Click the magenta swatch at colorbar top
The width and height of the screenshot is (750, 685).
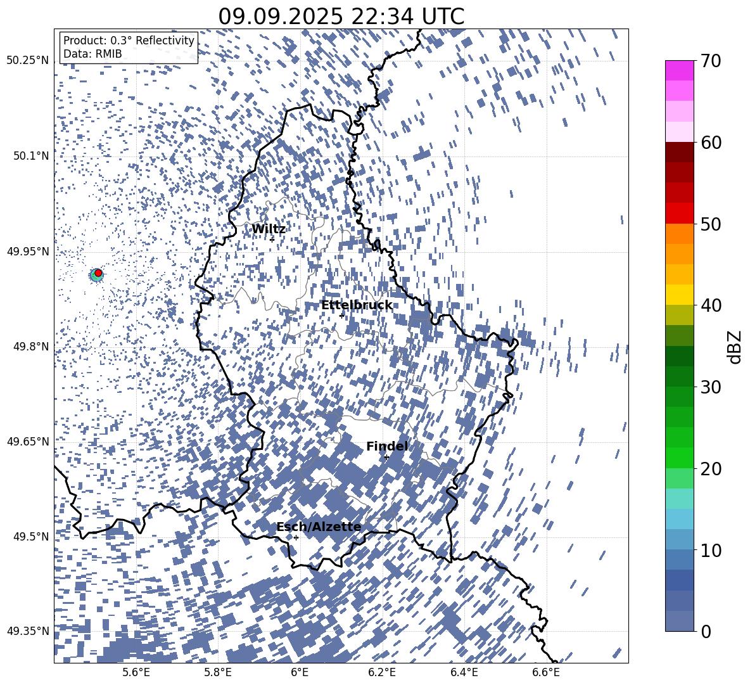click(x=679, y=71)
